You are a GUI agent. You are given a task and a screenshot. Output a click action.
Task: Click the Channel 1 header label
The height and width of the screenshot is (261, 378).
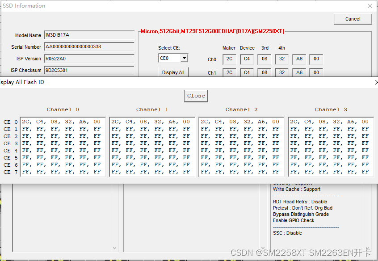coord(152,110)
